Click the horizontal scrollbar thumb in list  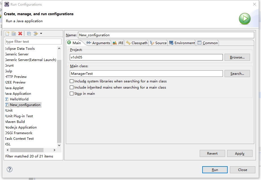point(27,150)
